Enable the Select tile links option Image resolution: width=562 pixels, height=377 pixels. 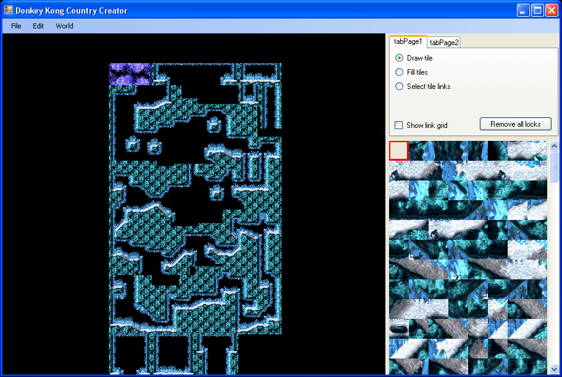point(400,87)
